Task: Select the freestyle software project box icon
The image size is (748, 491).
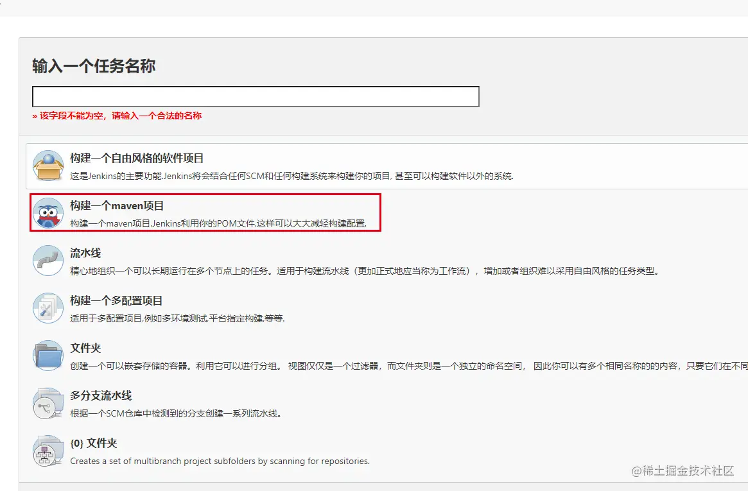Action: [x=48, y=166]
